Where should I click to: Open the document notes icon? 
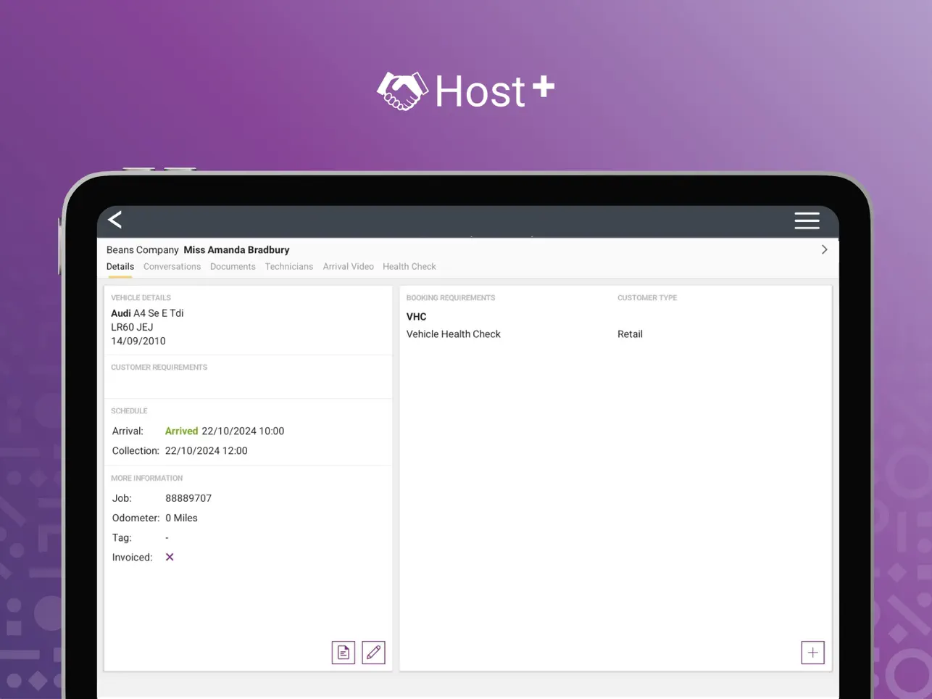coord(344,653)
